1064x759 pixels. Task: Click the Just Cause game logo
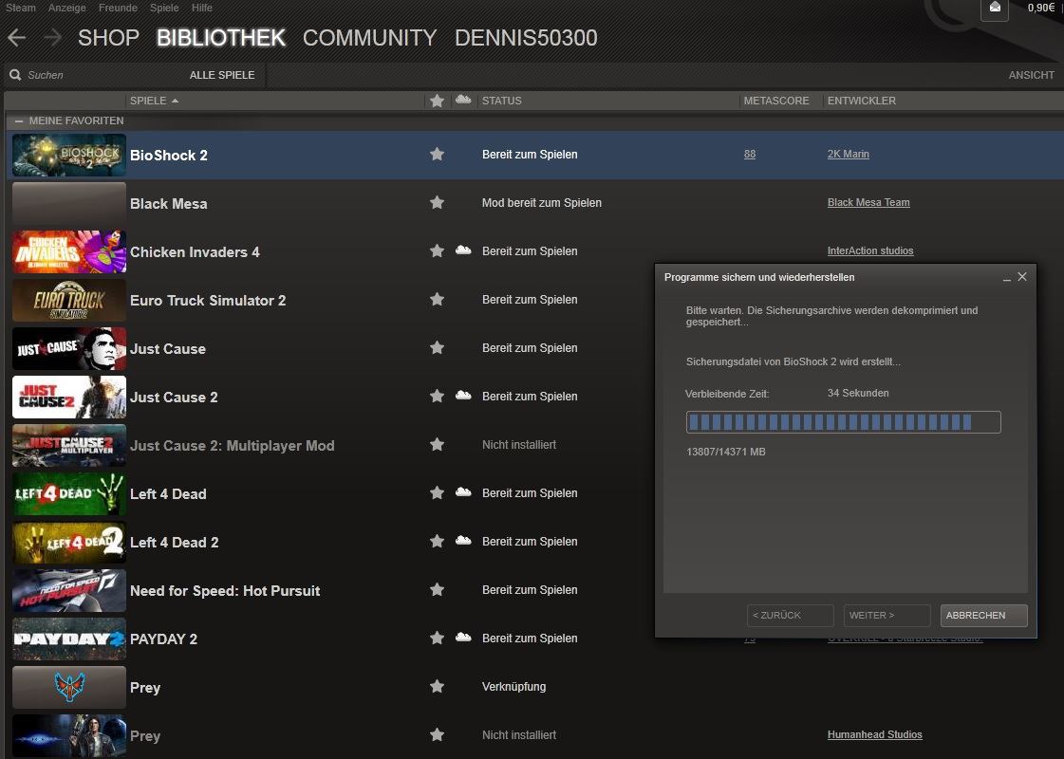click(69, 348)
